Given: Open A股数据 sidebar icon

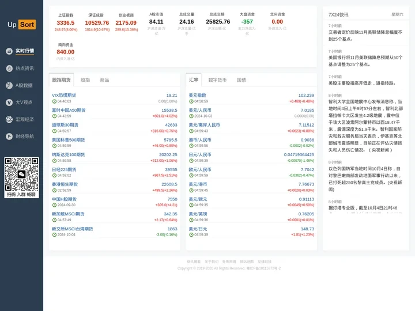Looking at the screenshot, I should (x=9, y=85).
